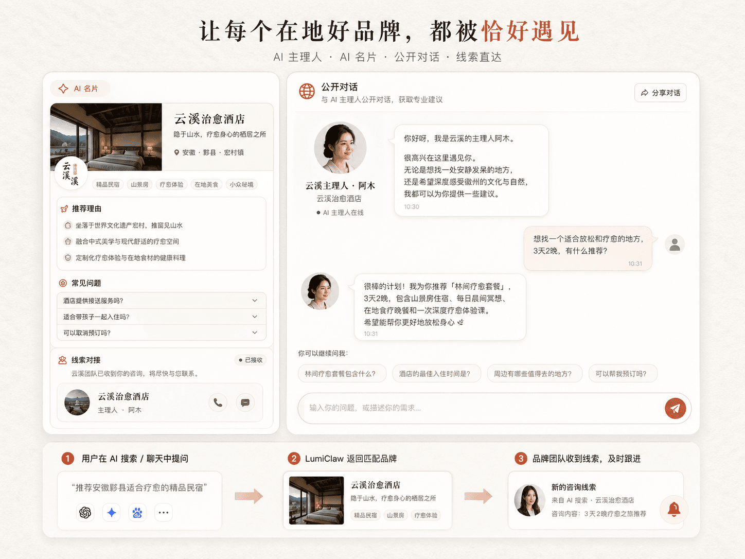
Task: Click icon beside 融合中式美学与现代舒适
Action: (67, 241)
